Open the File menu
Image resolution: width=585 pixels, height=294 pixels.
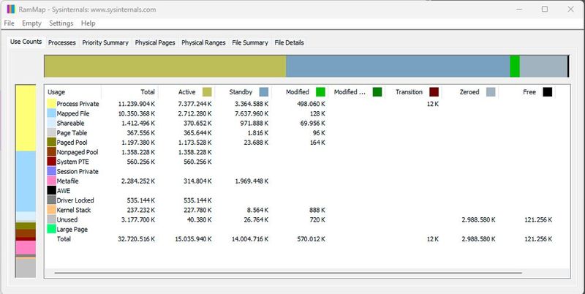[9, 23]
